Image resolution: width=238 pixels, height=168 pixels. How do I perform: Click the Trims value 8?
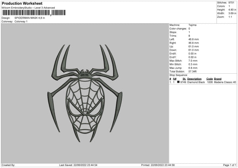point(189,36)
